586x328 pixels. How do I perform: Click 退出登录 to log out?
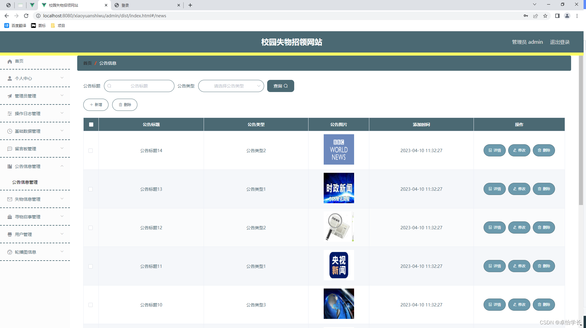(560, 42)
